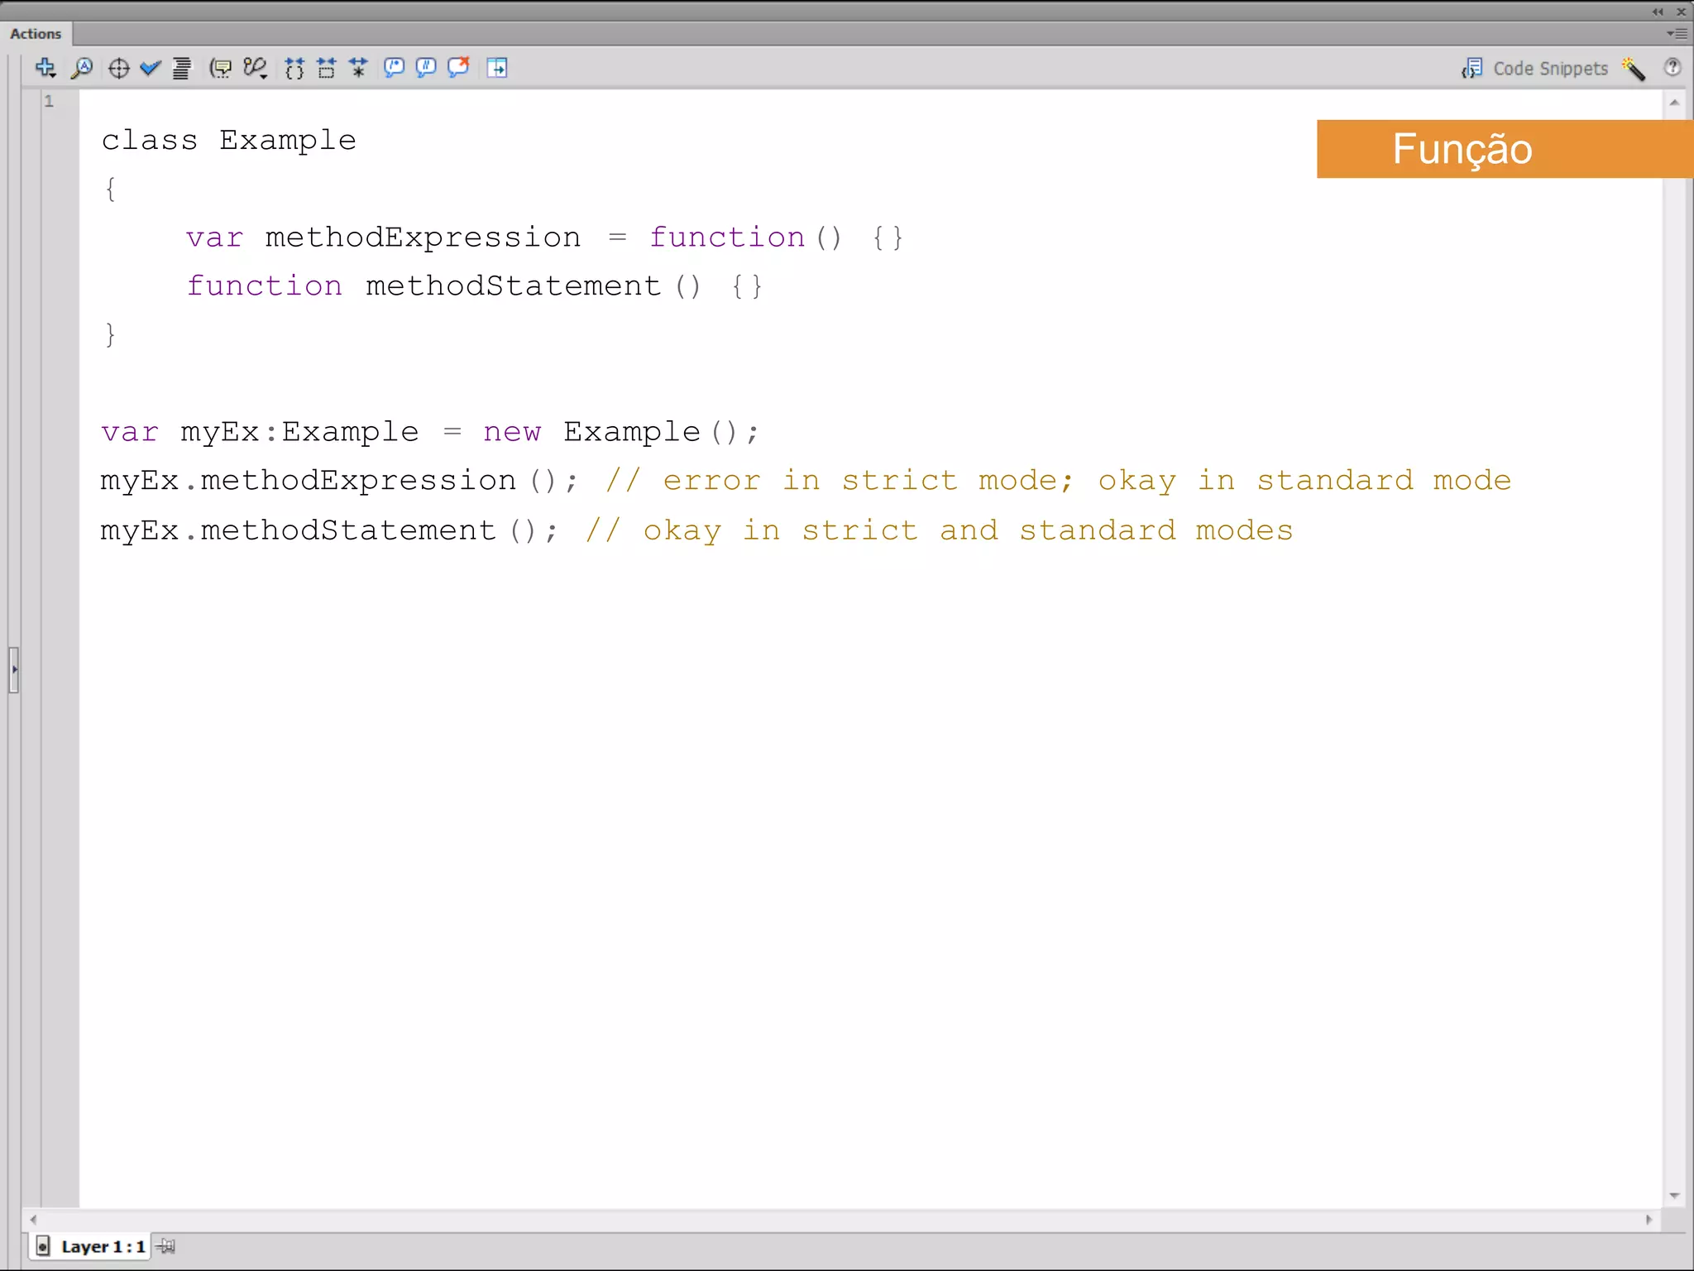Click line number 1 in gutter
Image resolution: width=1694 pixels, height=1271 pixels.
click(50, 101)
